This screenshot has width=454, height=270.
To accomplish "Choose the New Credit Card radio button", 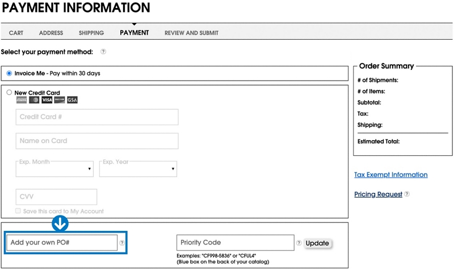I will tap(9, 92).
